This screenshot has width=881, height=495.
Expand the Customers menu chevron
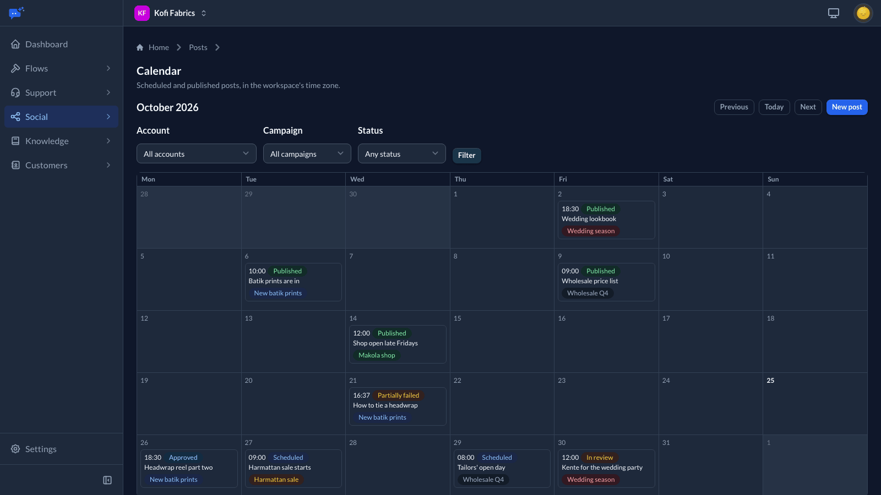[108, 165]
